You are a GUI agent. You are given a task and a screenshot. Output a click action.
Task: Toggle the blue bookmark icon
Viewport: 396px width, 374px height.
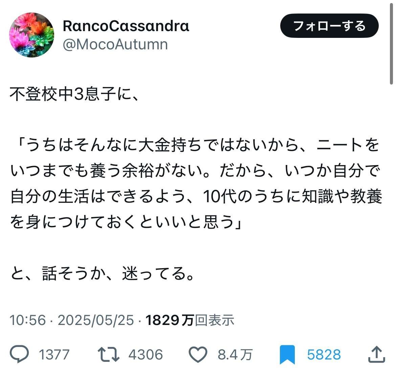[x=287, y=355]
